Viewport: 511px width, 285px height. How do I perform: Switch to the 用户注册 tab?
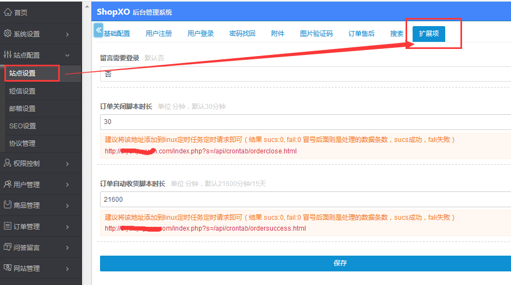point(159,34)
